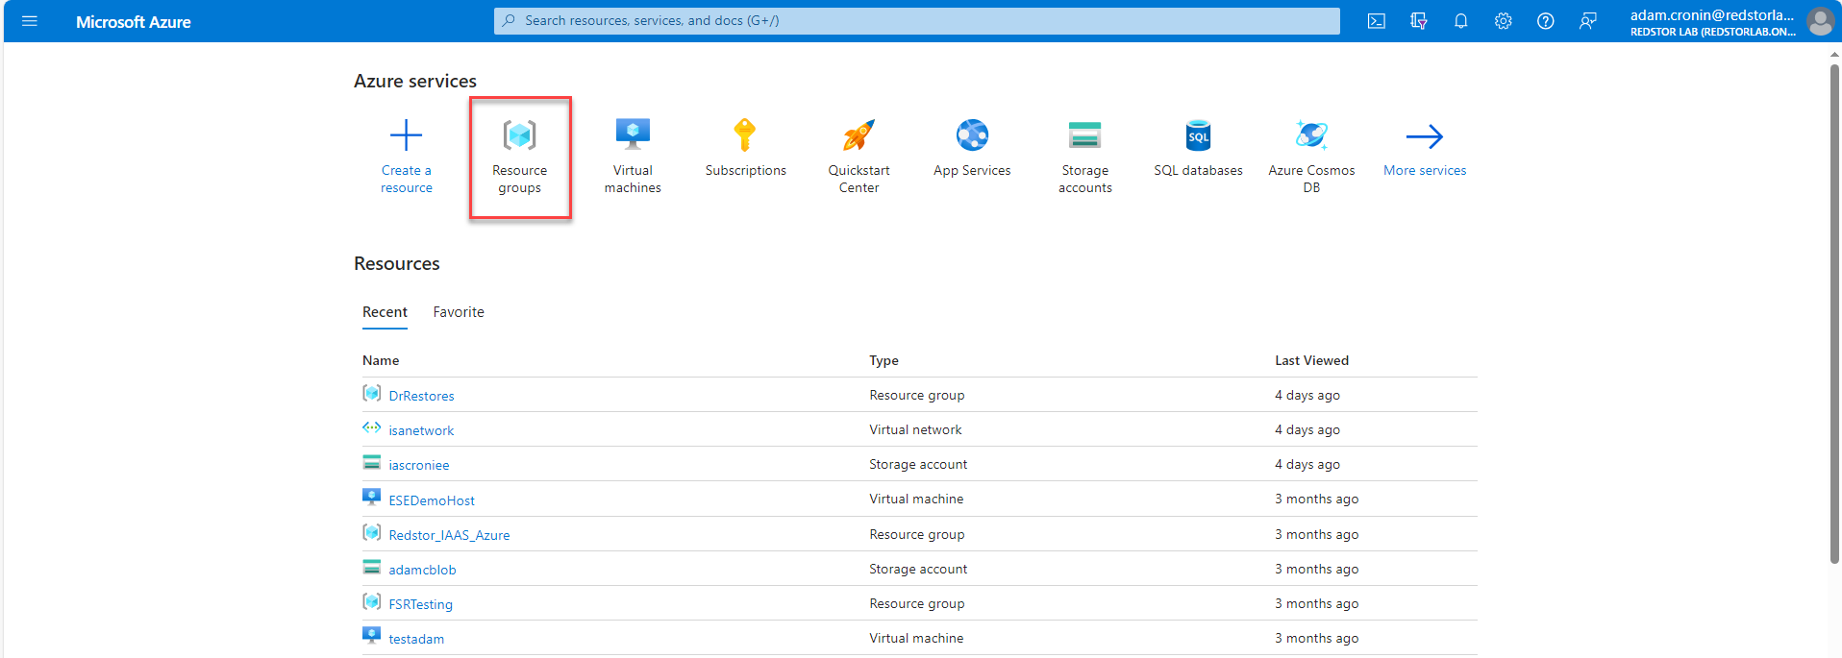Open Azure Cosmos DB service icon
Image resolution: width=1842 pixels, height=658 pixels.
click(x=1311, y=135)
